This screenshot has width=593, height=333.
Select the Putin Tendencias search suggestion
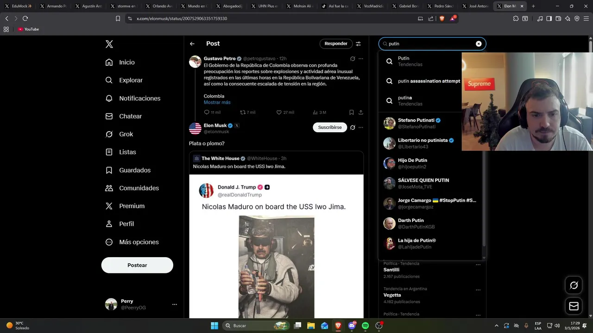pyautogui.click(x=420, y=61)
